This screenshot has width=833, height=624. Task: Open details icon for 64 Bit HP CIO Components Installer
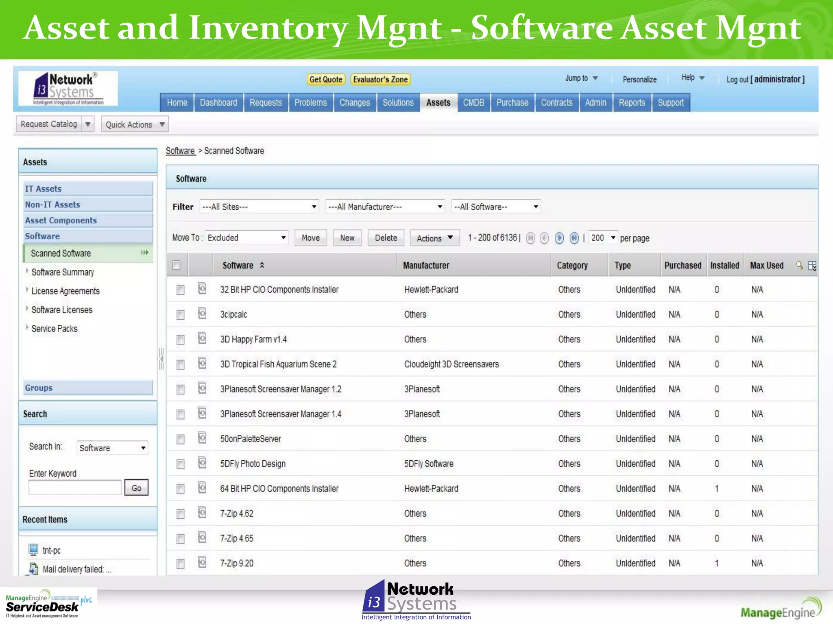[202, 487]
